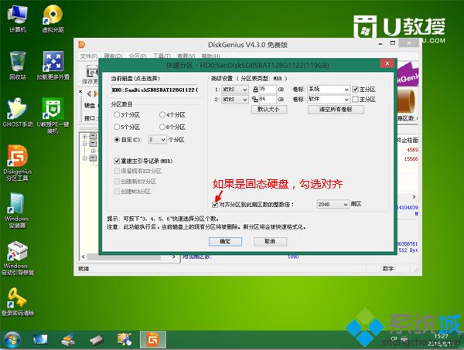
Task: Select the 登录密码清除 key icon
Action: [18, 302]
